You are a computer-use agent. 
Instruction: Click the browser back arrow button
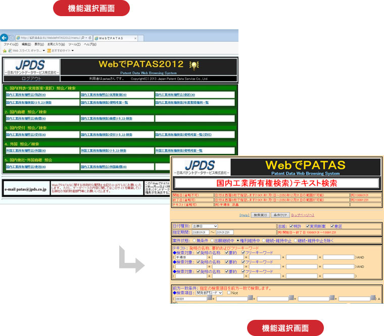tap(4, 38)
